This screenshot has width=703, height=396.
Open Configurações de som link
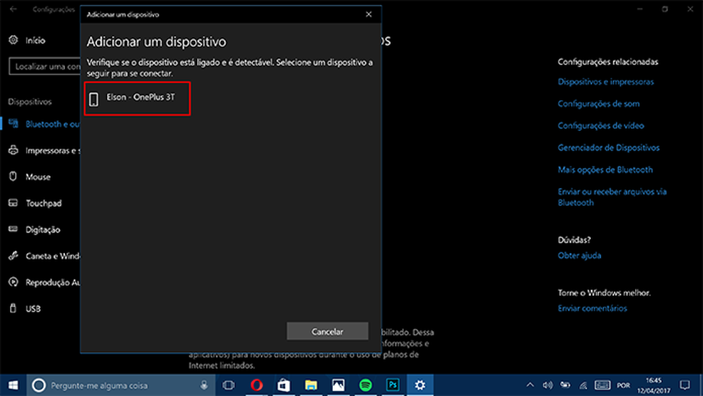pyautogui.click(x=599, y=104)
